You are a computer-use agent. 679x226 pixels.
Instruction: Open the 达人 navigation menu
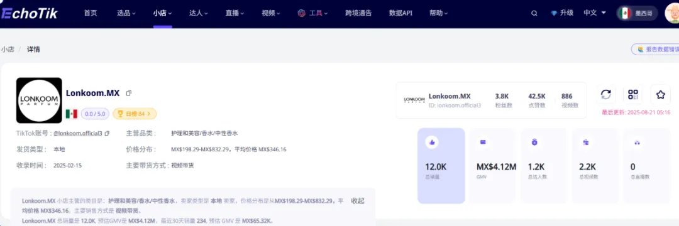point(199,13)
